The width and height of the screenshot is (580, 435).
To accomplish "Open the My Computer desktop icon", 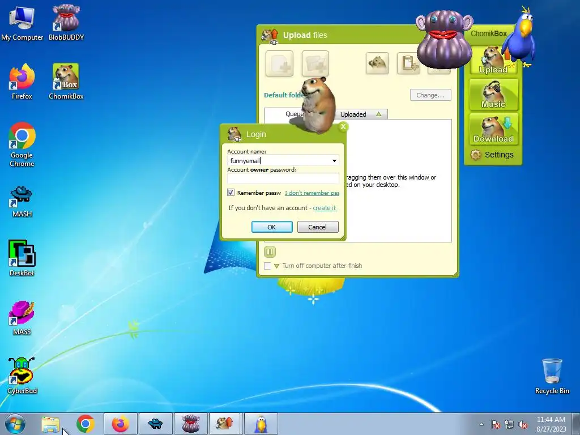I will point(22,23).
